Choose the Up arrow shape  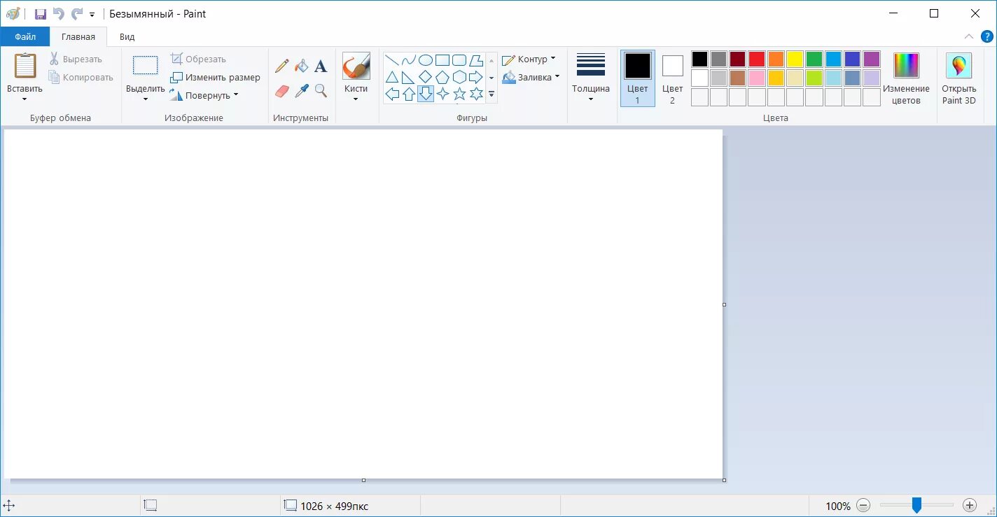pos(409,94)
